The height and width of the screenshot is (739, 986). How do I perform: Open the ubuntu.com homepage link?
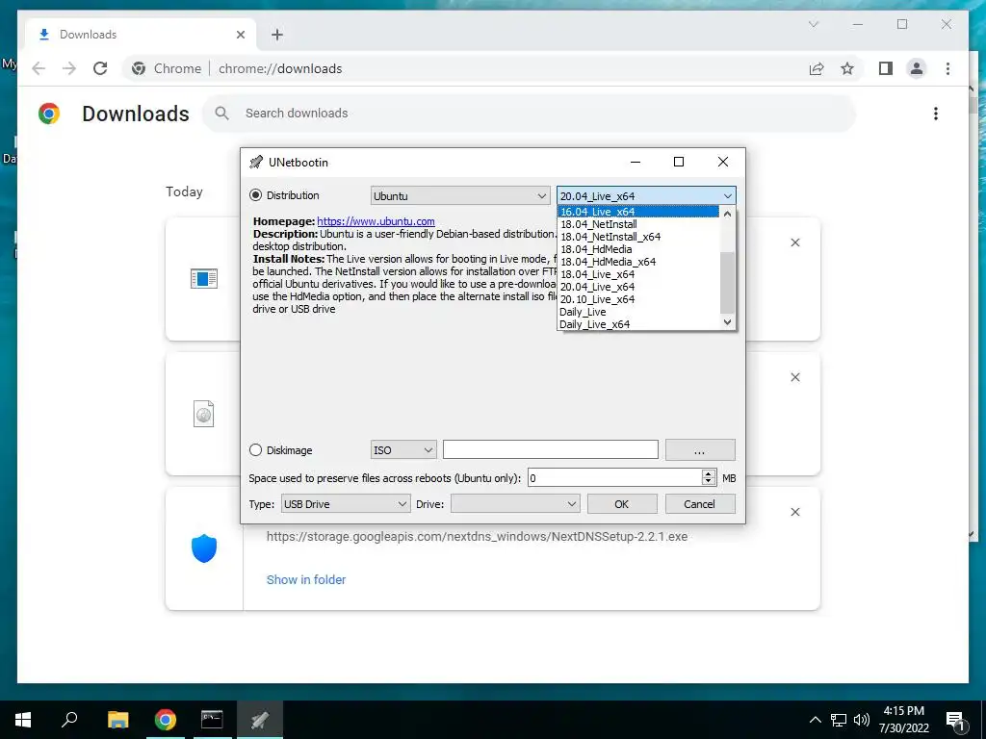click(376, 221)
